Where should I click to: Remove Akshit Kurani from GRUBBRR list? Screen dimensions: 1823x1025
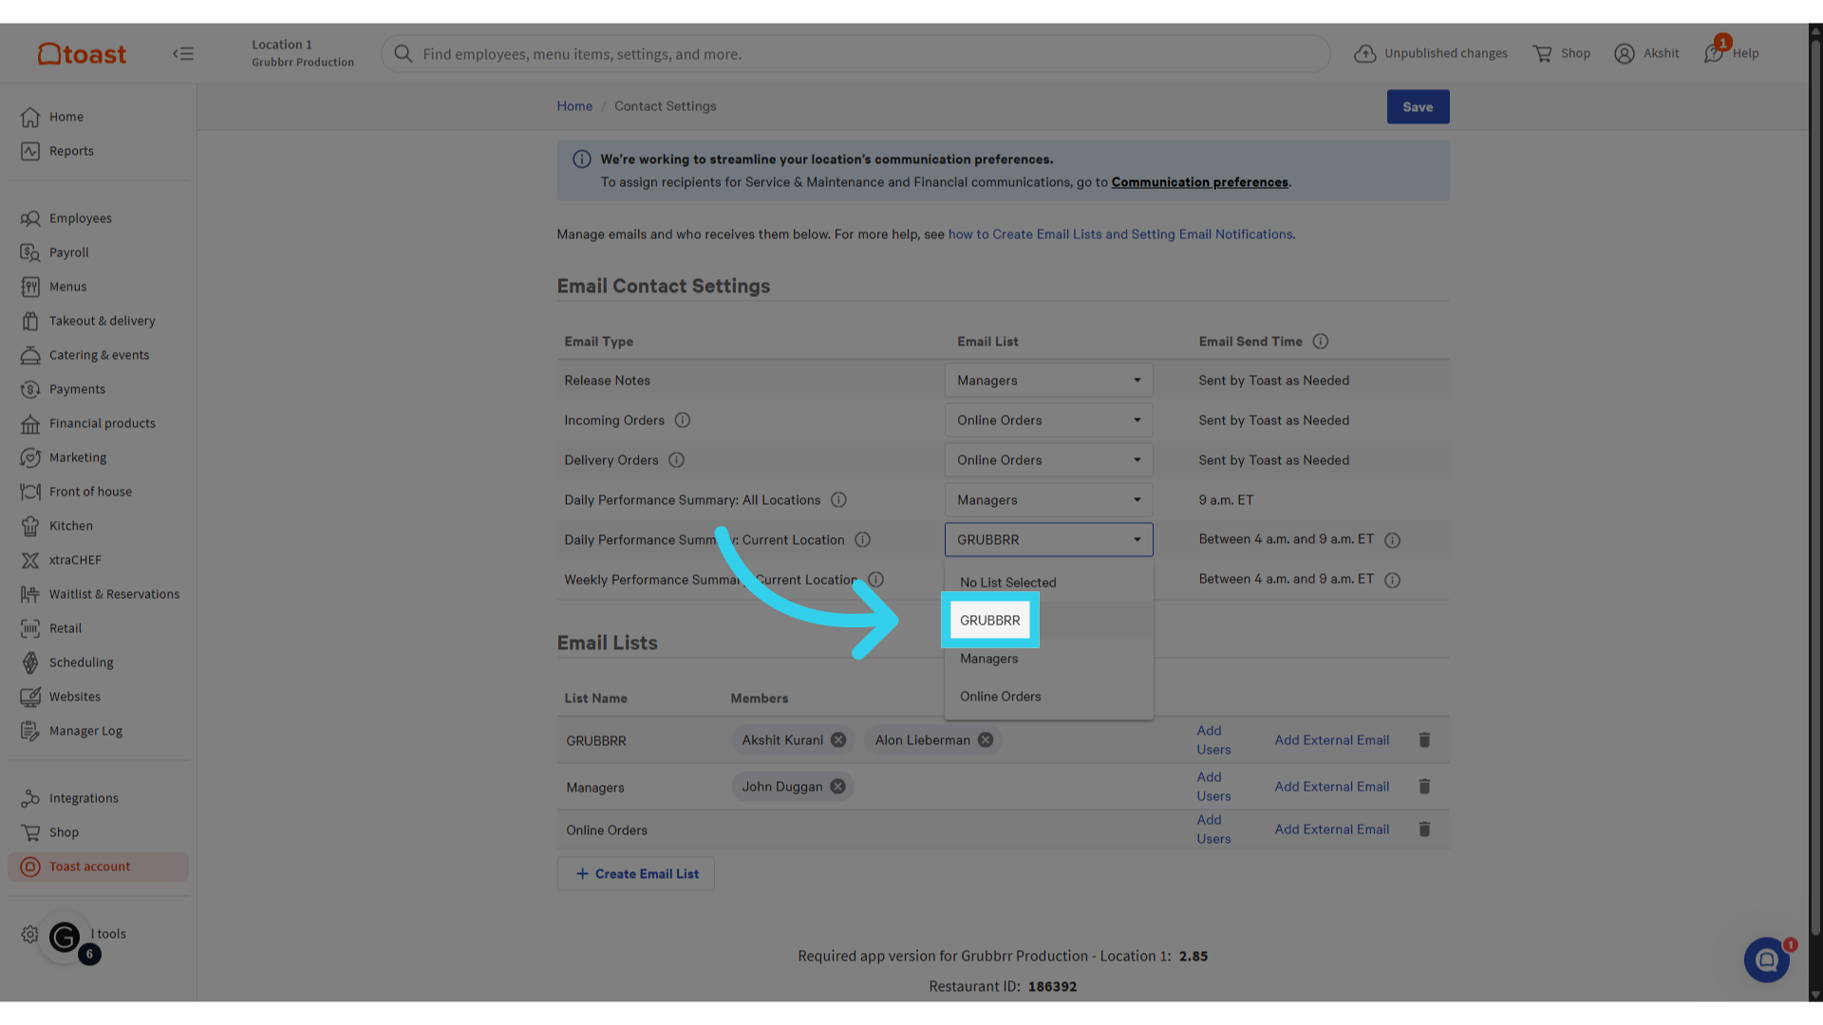838,740
